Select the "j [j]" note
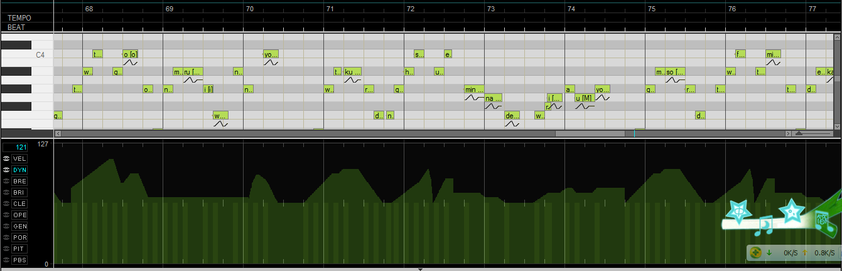 pyautogui.click(x=208, y=89)
